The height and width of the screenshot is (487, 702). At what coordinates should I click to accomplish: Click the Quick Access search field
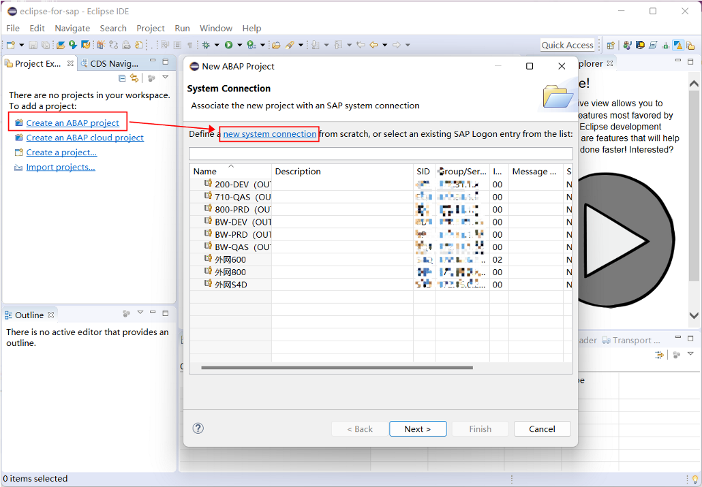567,45
